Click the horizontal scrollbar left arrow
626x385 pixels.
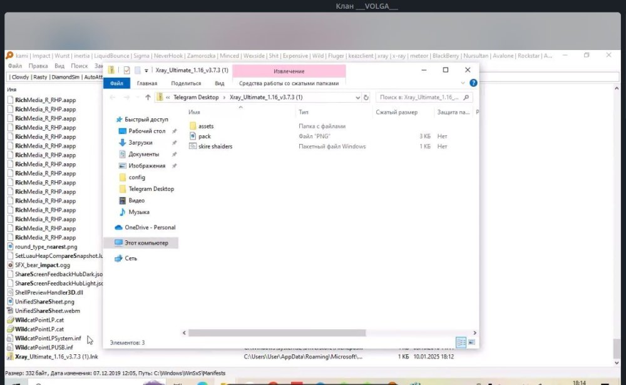click(x=184, y=332)
